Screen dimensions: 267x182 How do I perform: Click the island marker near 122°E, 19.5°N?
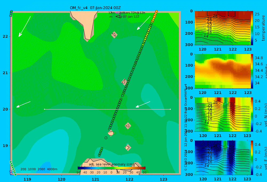click(x=128, y=126)
